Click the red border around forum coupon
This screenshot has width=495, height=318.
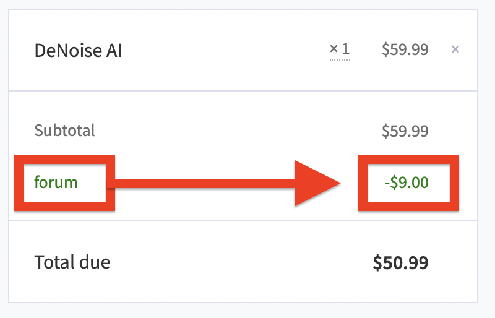[19, 183]
